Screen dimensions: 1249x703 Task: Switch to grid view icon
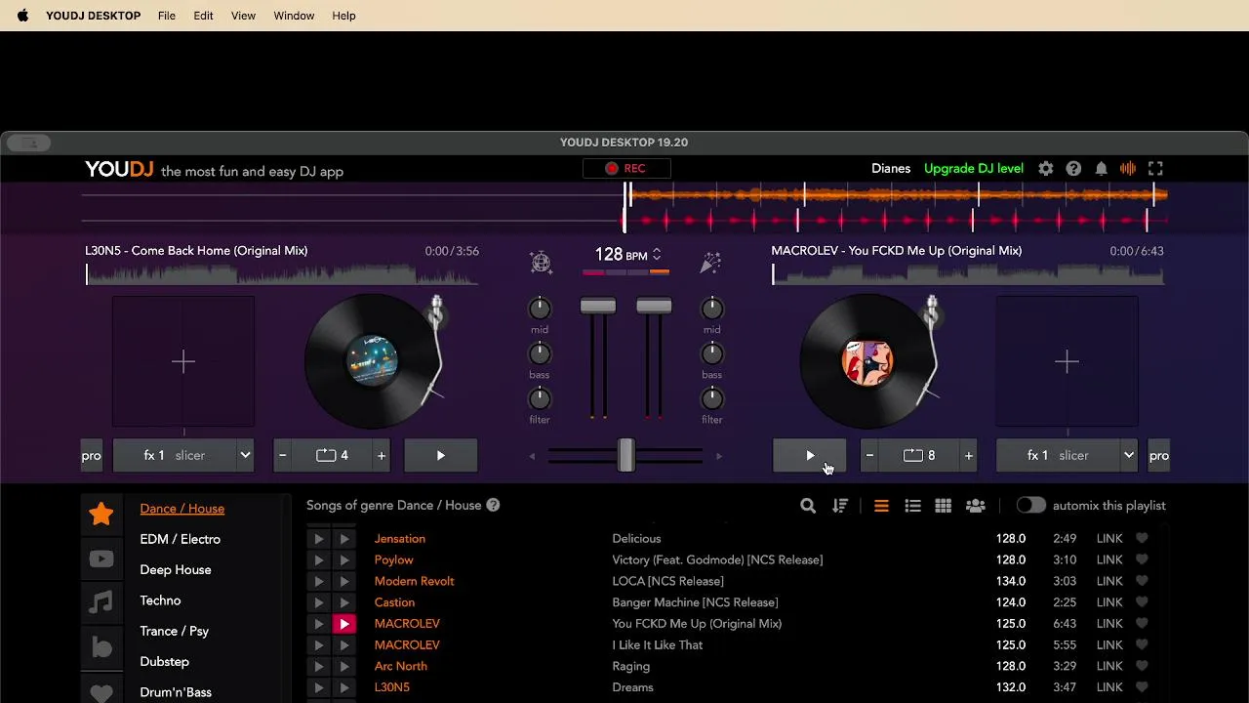943,506
